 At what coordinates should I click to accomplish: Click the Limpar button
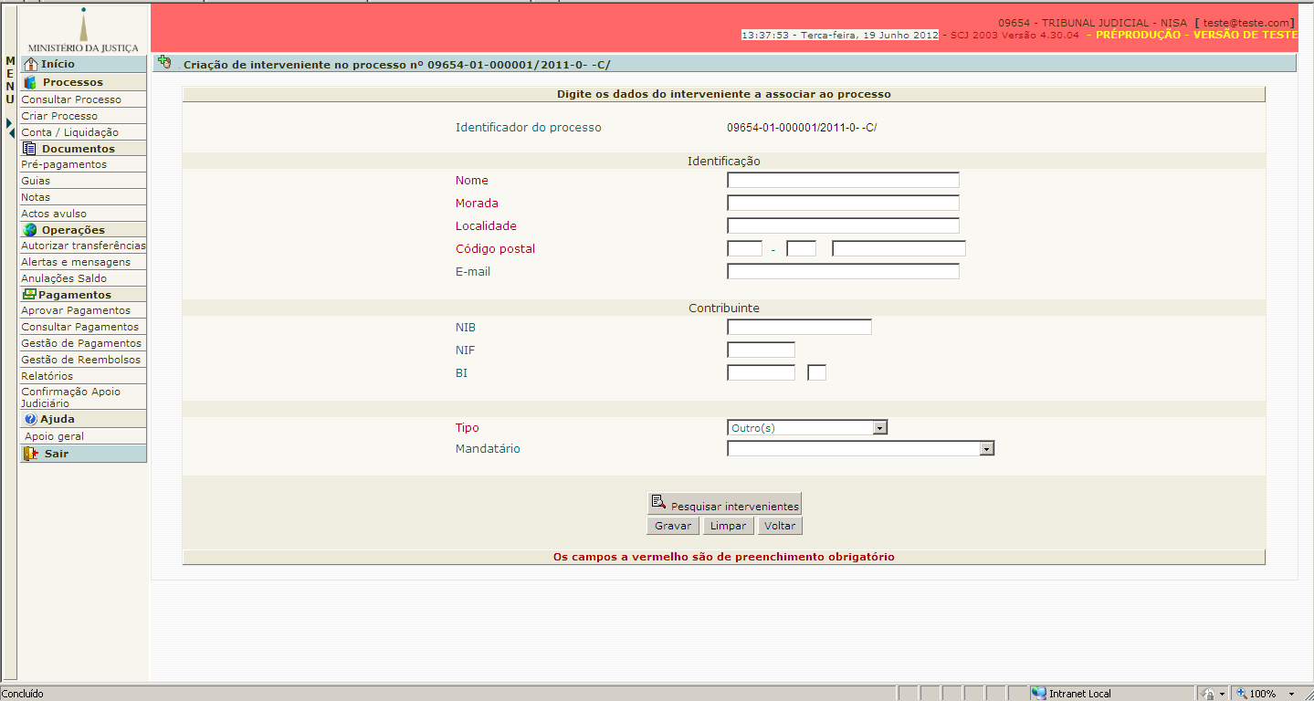729,526
